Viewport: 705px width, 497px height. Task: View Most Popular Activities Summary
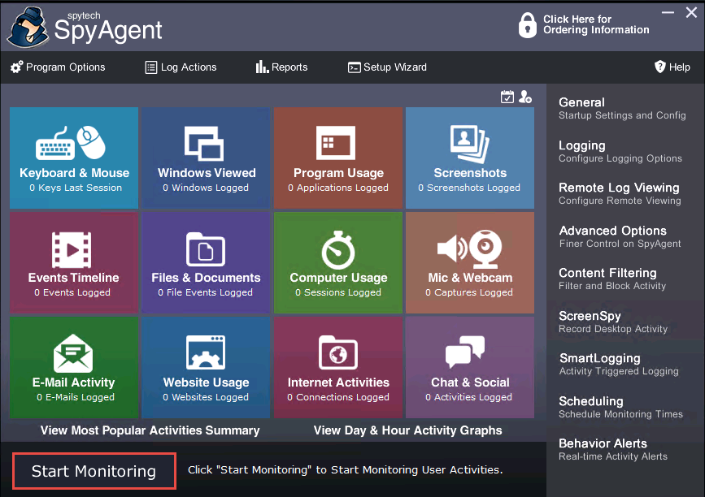[150, 430]
